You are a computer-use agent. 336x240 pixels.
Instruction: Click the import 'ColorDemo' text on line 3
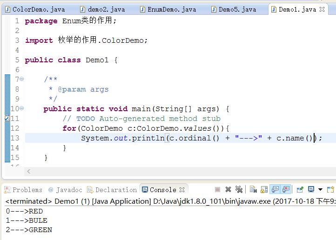122,40
